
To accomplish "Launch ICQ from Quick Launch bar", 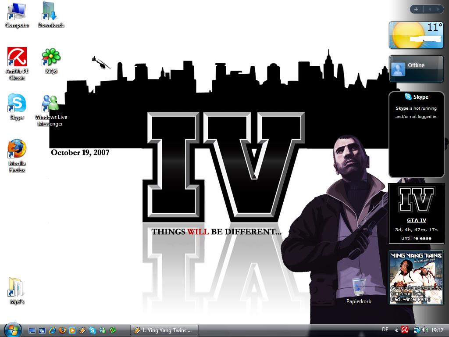I will click(113, 330).
